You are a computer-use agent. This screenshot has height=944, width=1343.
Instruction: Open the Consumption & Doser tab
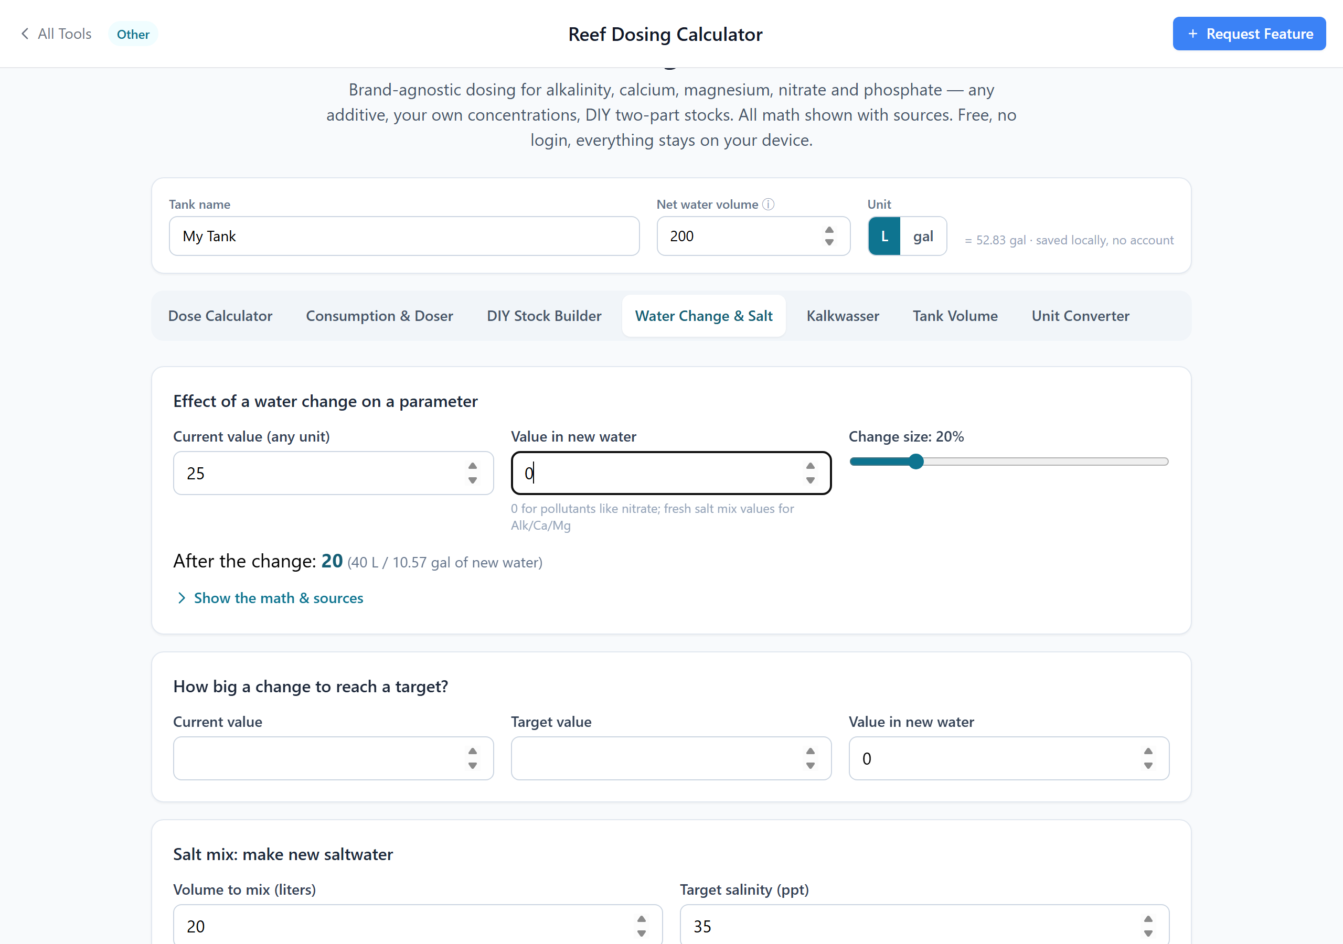point(379,316)
